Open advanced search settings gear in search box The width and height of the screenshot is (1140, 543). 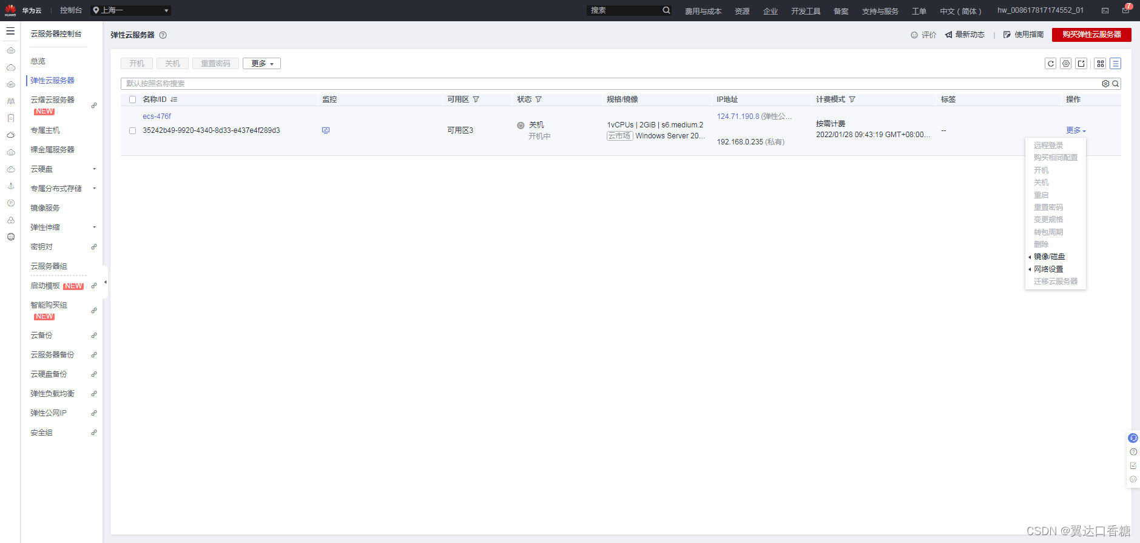coord(1105,84)
